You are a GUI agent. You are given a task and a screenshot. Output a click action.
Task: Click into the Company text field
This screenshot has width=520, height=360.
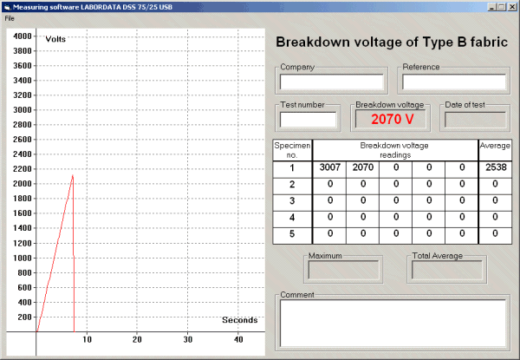pos(333,82)
